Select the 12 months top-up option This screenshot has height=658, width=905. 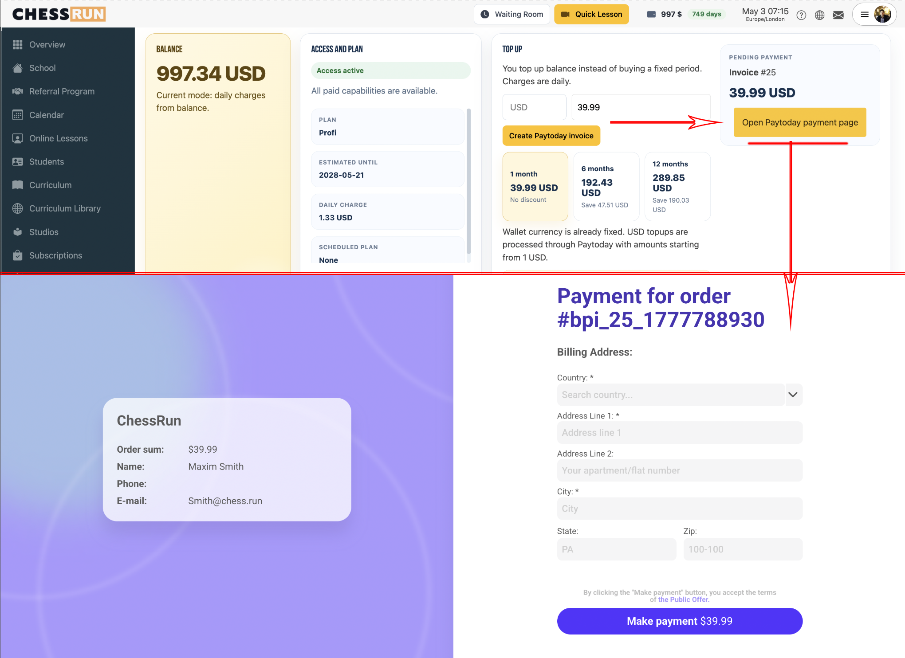[677, 187]
